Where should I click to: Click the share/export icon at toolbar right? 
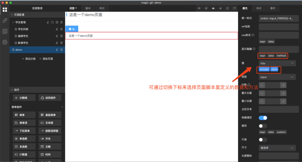(x=234, y=8)
